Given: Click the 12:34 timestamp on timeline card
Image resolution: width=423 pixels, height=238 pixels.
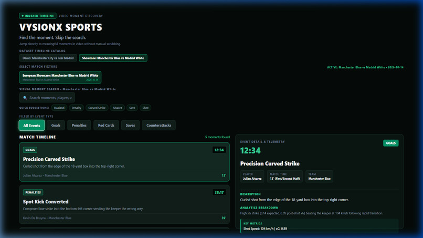Looking at the screenshot, I should 219,150.
